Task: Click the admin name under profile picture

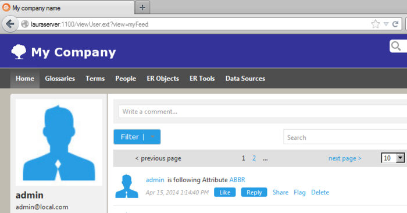Action: point(30,195)
